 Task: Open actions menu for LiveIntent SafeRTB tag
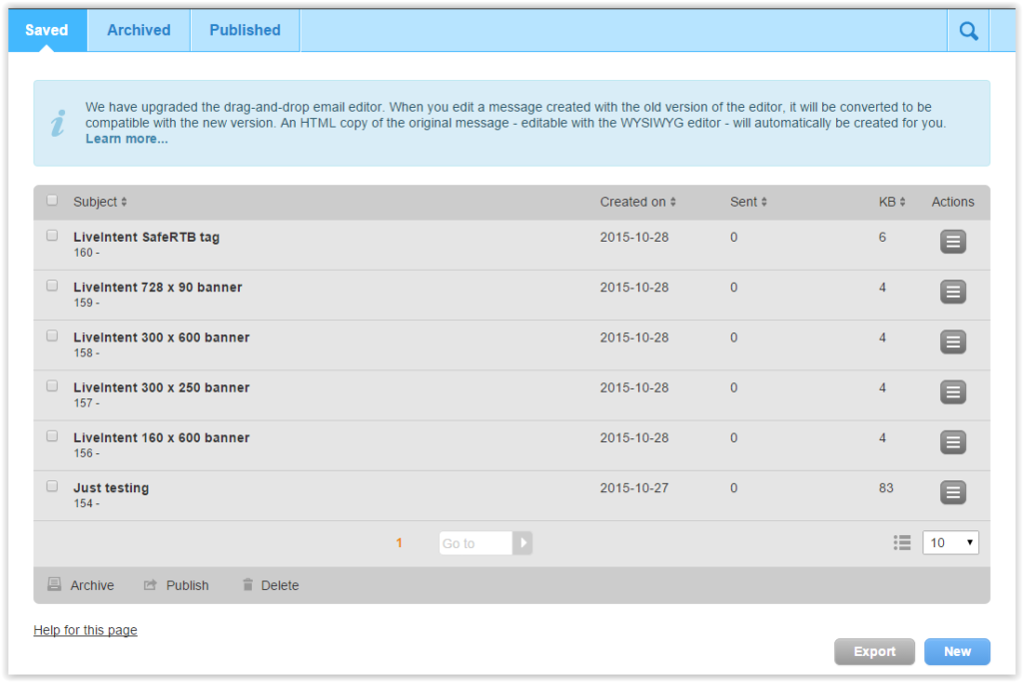pos(953,242)
